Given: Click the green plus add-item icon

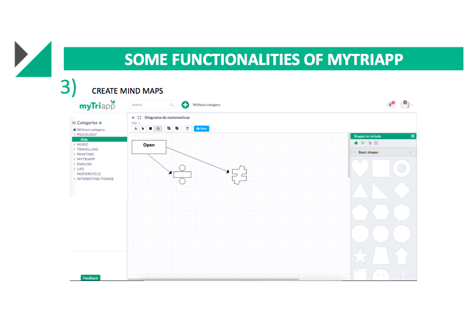Looking at the screenshot, I should tap(185, 104).
